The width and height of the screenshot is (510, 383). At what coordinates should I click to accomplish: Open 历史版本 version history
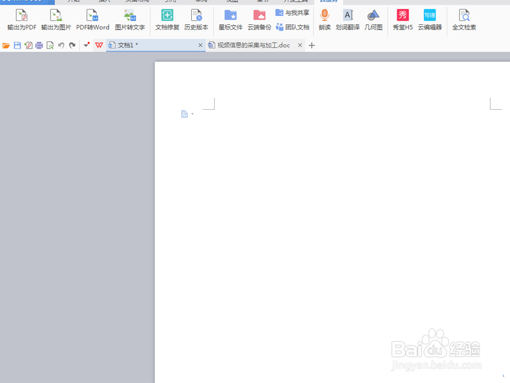pyautogui.click(x=196, y=20)
